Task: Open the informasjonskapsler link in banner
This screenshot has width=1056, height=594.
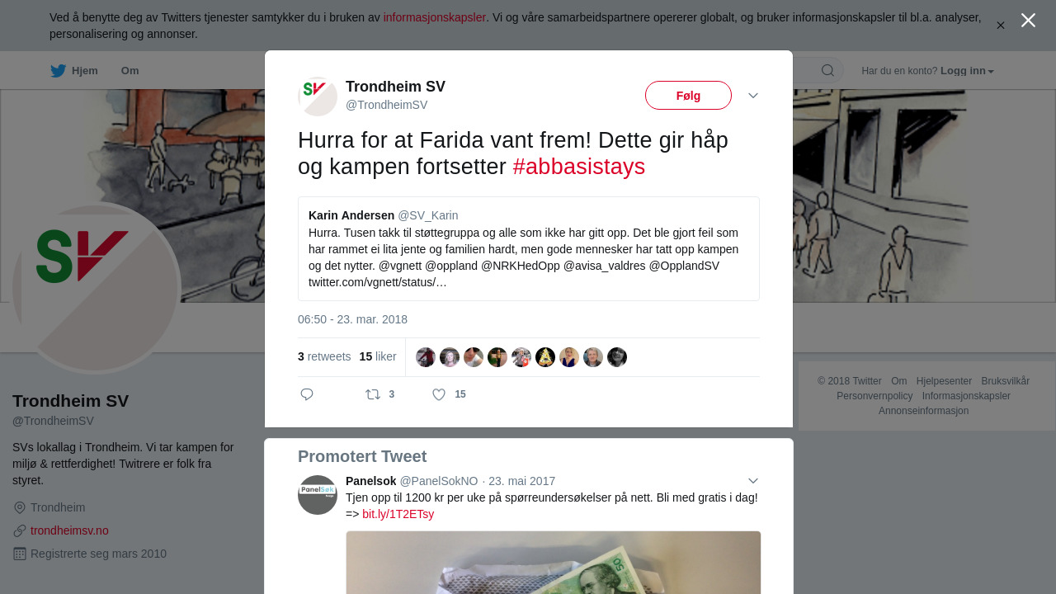Action: pyautogui.click(x=434, y=17)
